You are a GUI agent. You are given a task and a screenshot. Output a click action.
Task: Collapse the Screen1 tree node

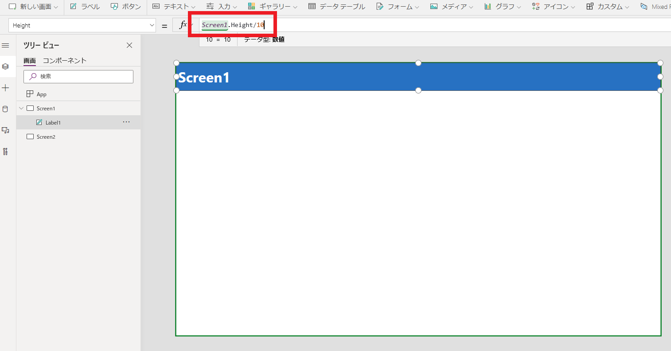point(21,108)
